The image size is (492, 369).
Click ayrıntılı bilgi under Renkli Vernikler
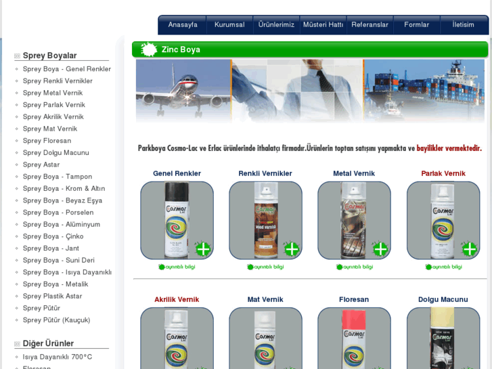pyautogui.click(x=265, y=267)
